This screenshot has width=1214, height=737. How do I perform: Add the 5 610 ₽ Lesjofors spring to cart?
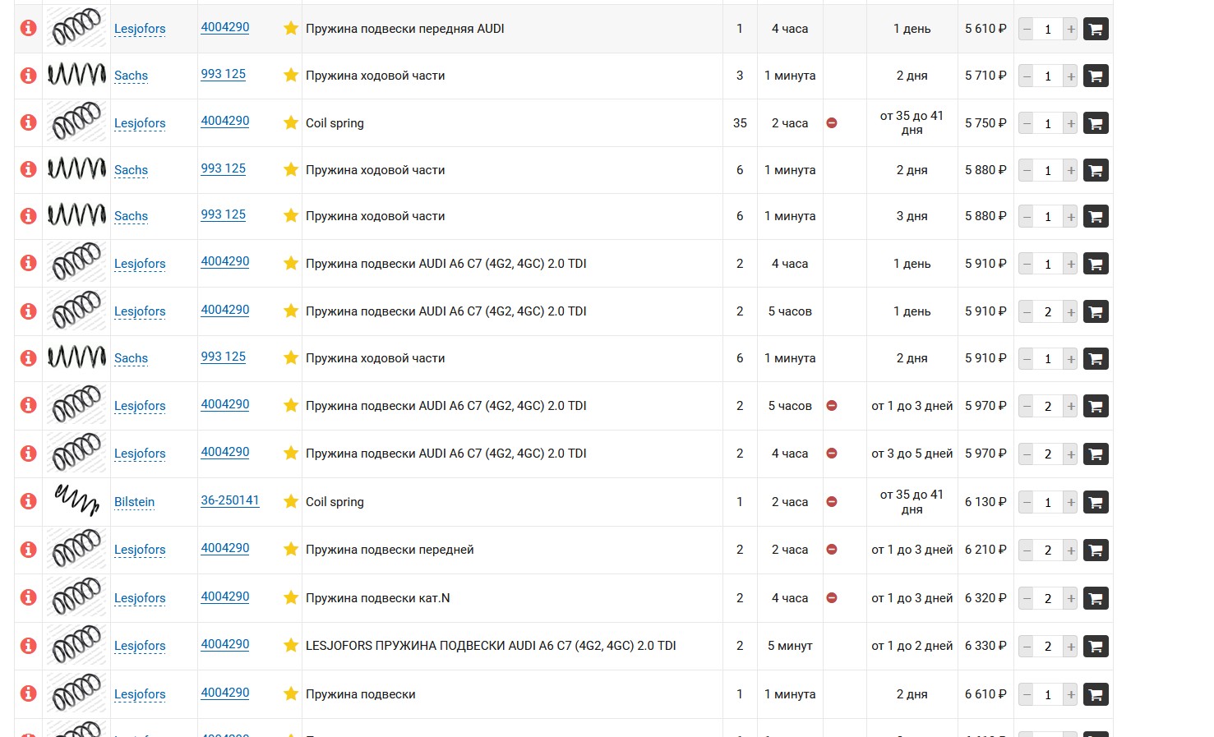[x=1096, y=29]
